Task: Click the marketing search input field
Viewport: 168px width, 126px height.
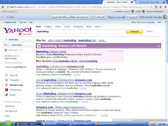Action: (x=80, y=32)
